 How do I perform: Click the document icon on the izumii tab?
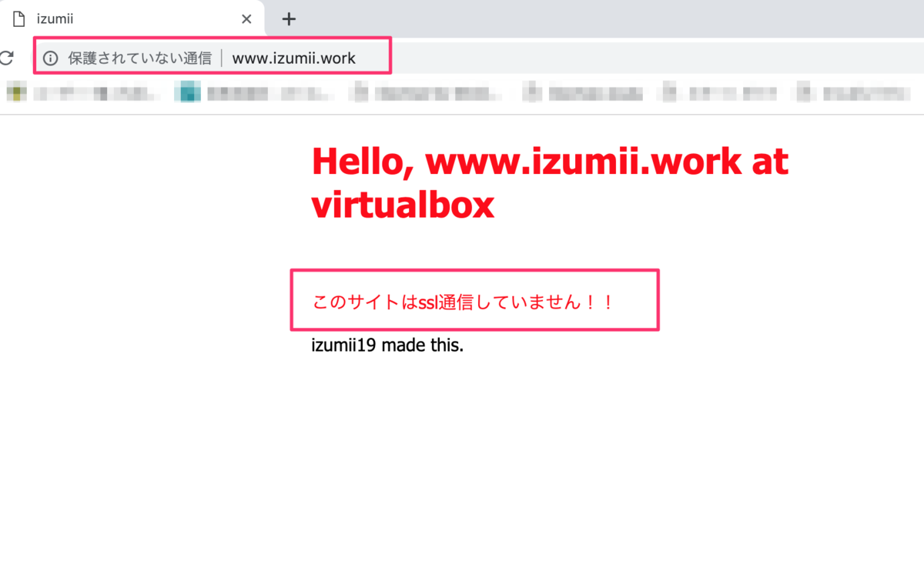(x=17, y=18)
